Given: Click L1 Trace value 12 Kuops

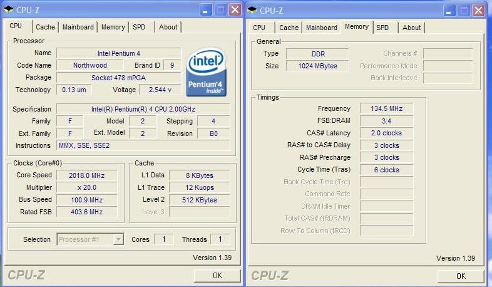Looking at the screenshot, I should tap(199, 187).
